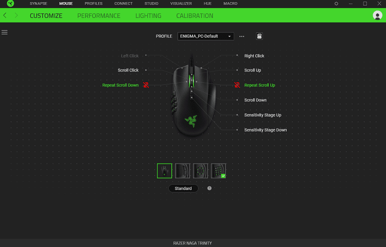Switch to the Connect tab
Viewport: 386px width, 247px height.
(124, 4)
